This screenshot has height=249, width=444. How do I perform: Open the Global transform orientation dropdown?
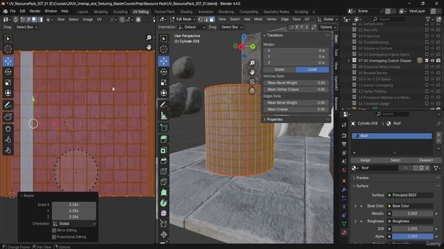pyautogui.click(x=327, y=19)
